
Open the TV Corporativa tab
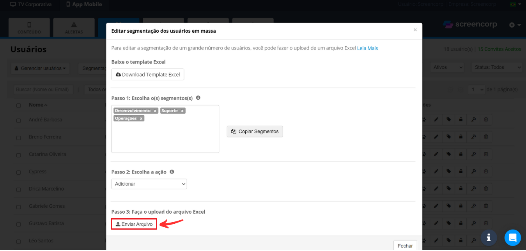pyautogui.click(x=30, y=4)
